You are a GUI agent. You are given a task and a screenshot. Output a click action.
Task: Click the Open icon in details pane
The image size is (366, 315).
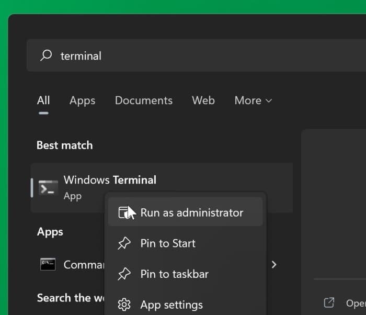click(329, 302)
